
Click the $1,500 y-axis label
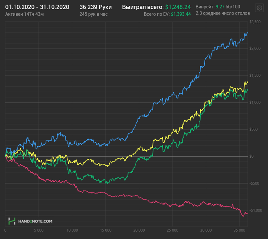(255, 76)
